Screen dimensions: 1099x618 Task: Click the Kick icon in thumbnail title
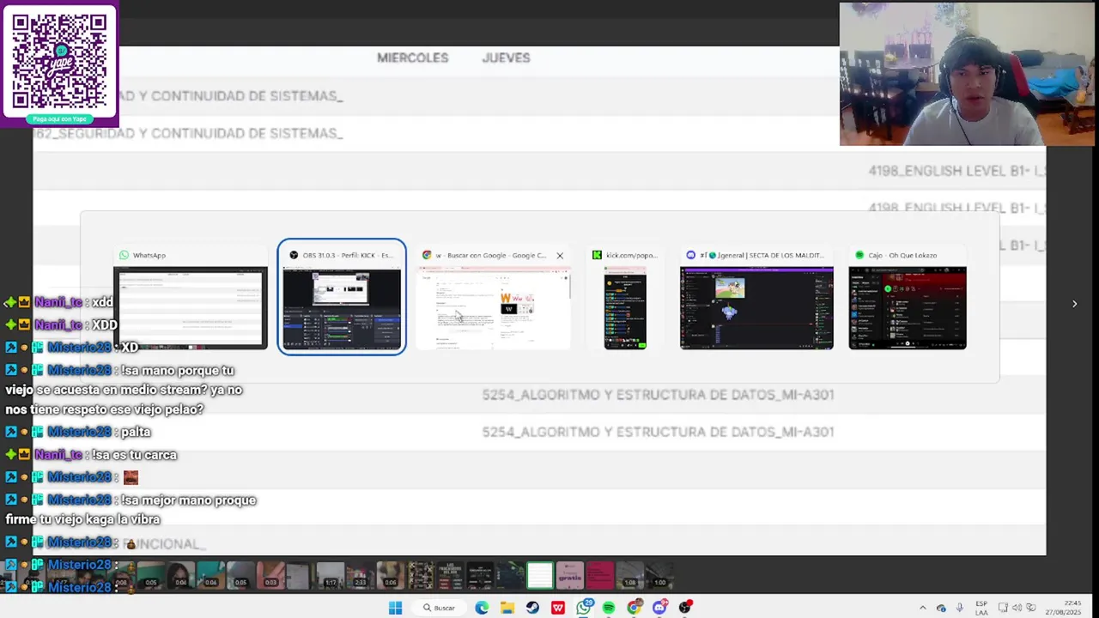click(x=597, y=255)
